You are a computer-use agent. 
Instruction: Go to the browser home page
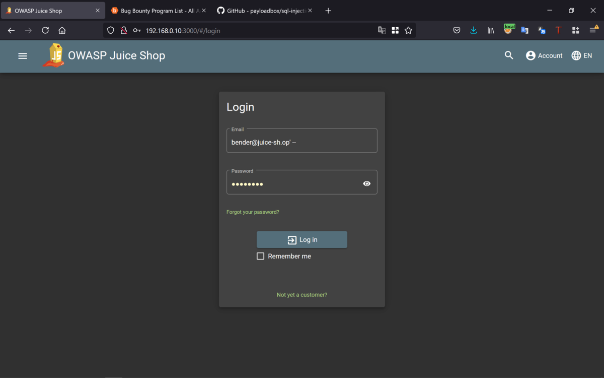click(62, 30)
